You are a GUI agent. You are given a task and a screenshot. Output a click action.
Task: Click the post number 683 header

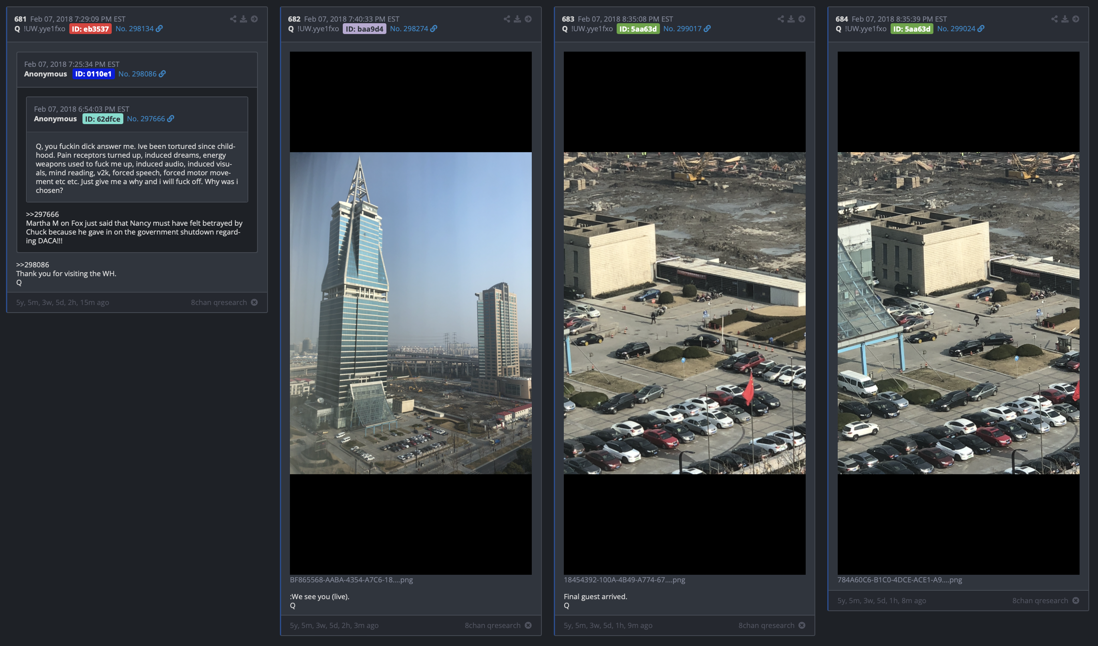(568, 19)
